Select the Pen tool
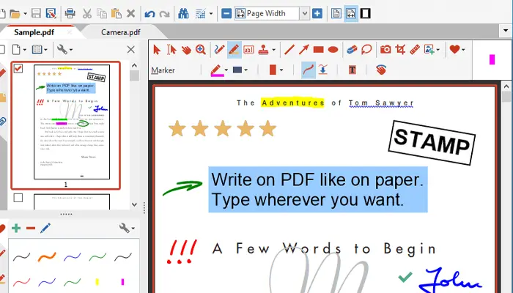513x293 pixels. coord(219,50)
